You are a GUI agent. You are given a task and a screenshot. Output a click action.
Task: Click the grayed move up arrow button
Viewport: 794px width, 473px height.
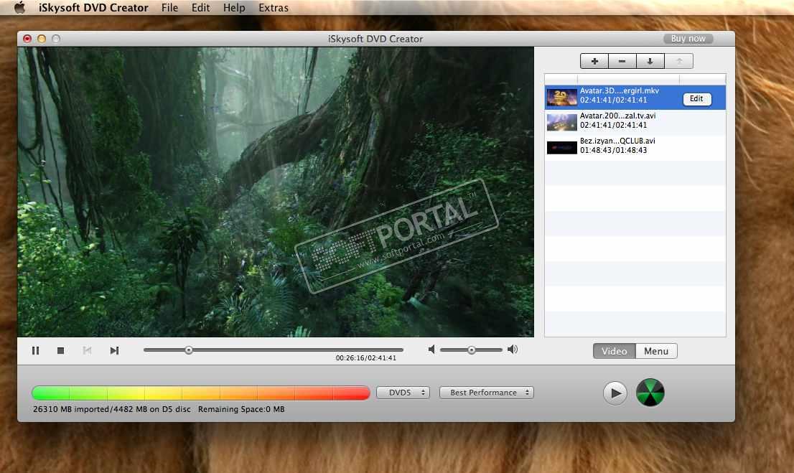[x=679, y=61]
